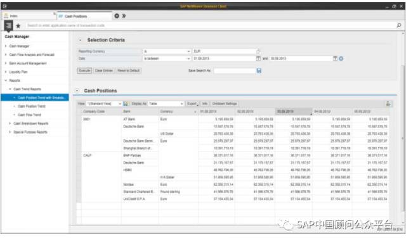This screenshot has height=242, width=406.
Task: Click the Company Code column header
Action: (x=101, y=111)
